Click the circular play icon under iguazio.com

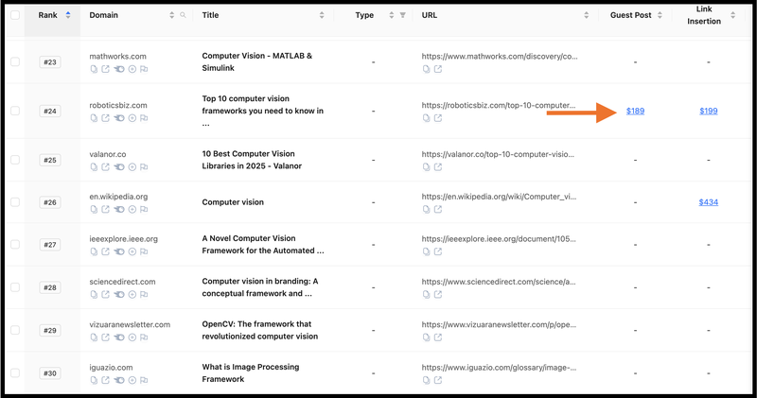click(132, 380)
